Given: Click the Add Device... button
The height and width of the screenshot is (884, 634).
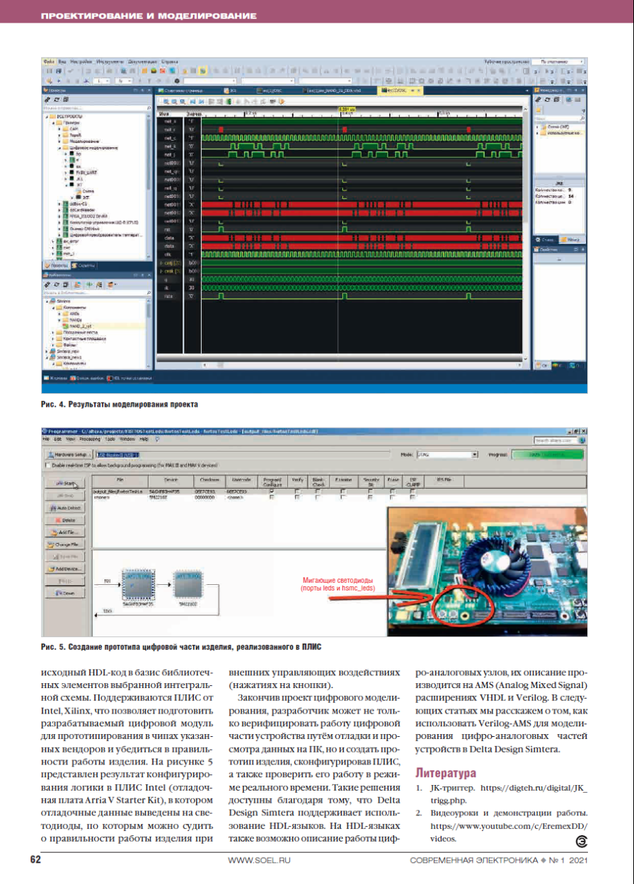Looking at the screenshot, I should [x=64, y=569].
